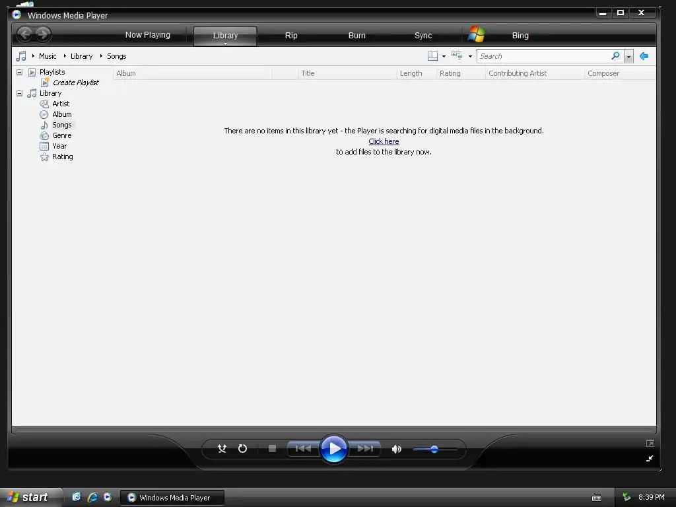Select Create Playlist in sidebar
Viewport: 676px width, 507px height.
coord(75,83)
